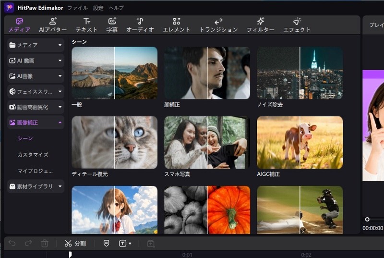Click the redo arrow icon

(x=28, y=243)
